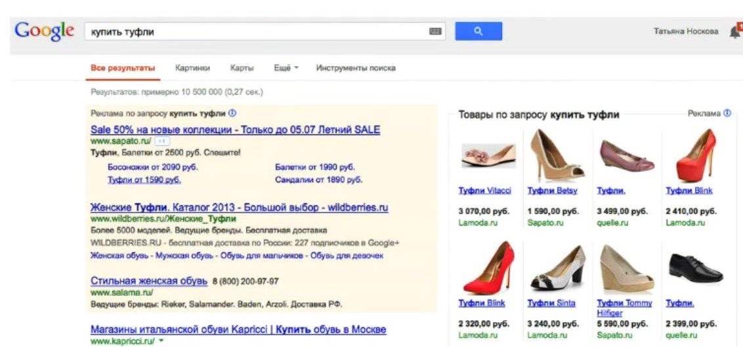The width and height of the screenshot is (743, 347).
Task: Click the www.wildberries.ru/Женские_Туфли URL text
Action: (x=163, y=219)
